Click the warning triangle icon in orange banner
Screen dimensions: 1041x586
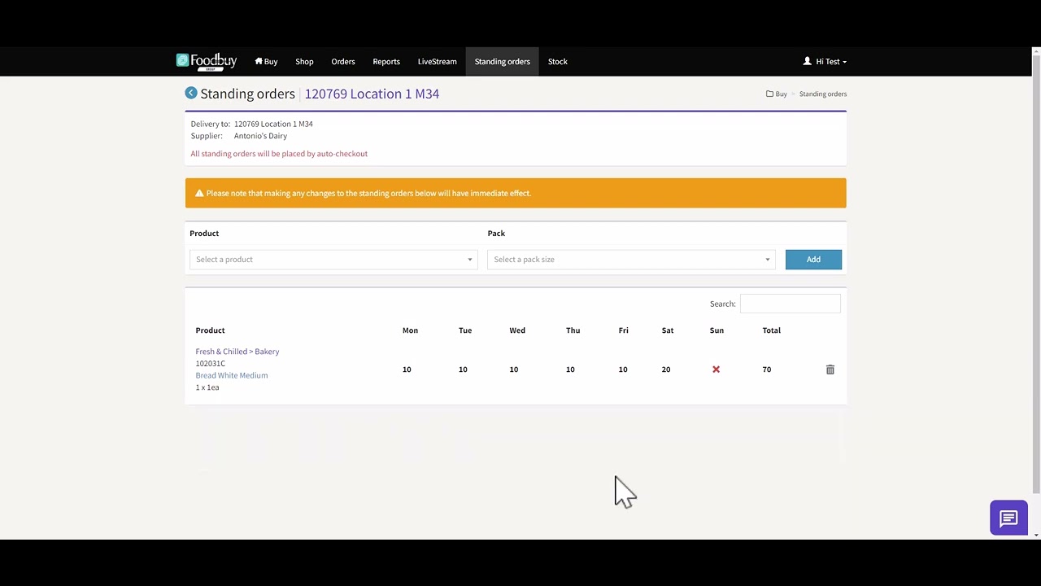tap(199, 194)
